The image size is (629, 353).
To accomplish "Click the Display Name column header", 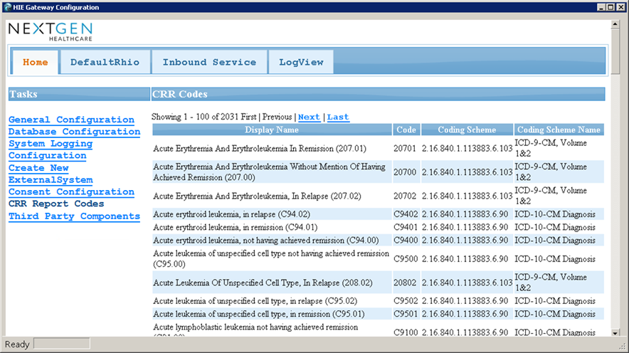I will pos(272,130).
